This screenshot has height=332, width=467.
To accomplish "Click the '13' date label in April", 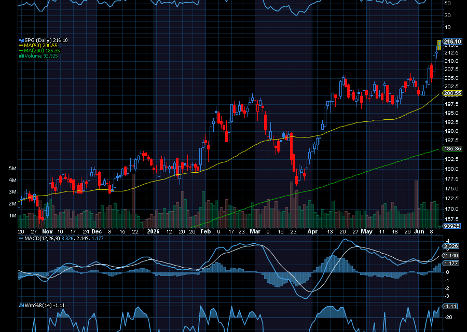I will point(329,231).
